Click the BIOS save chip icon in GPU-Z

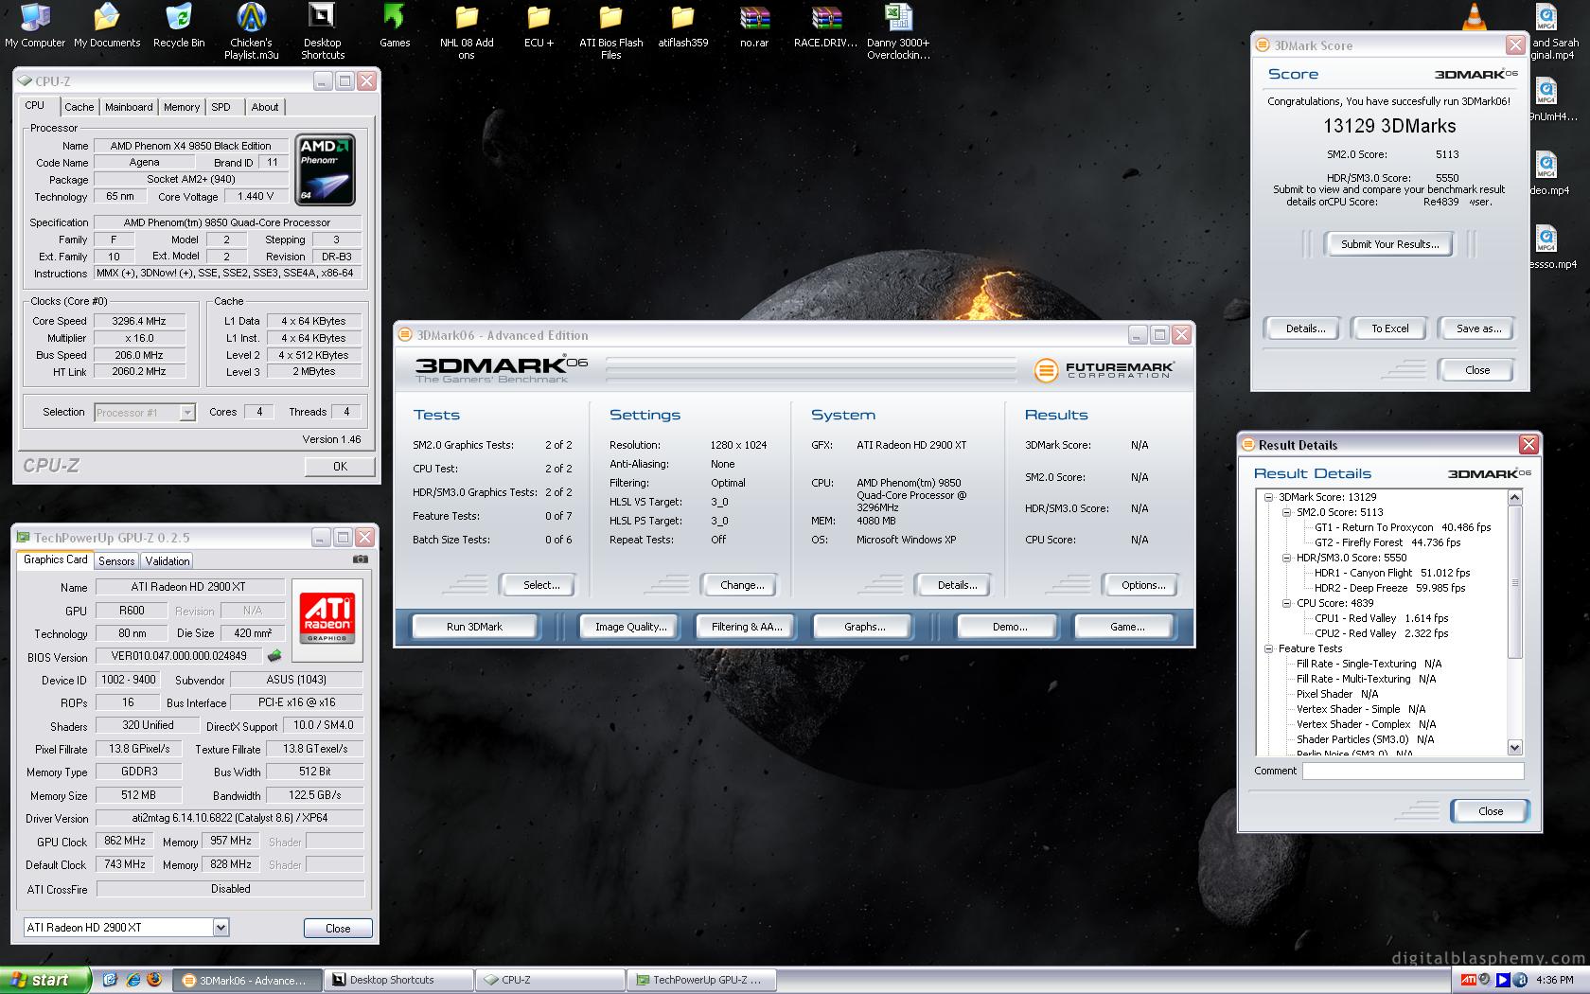[x=275, y=655]
